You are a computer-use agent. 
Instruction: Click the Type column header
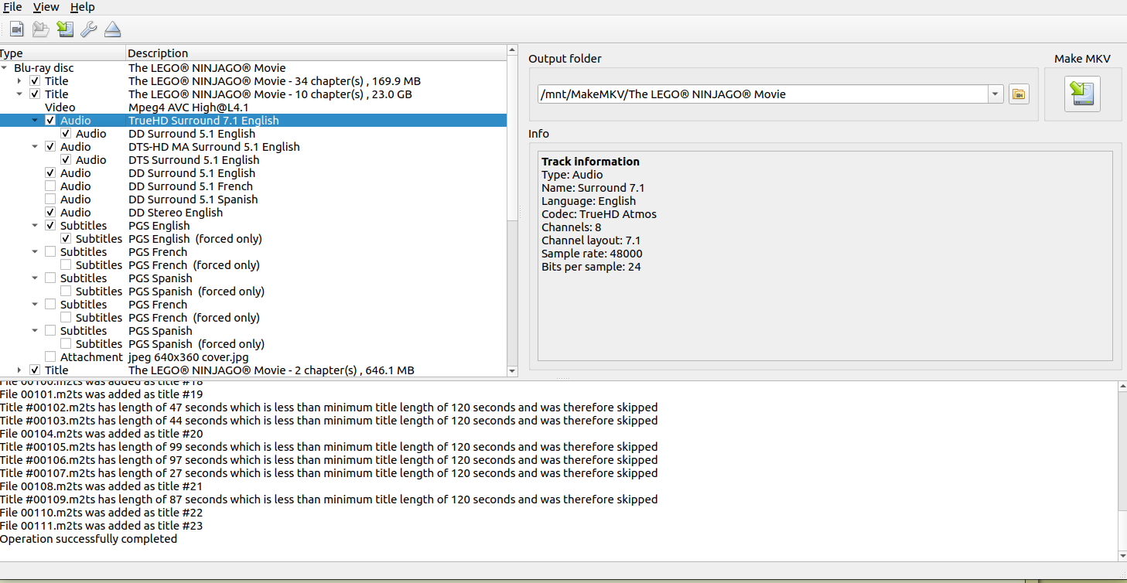62,53
